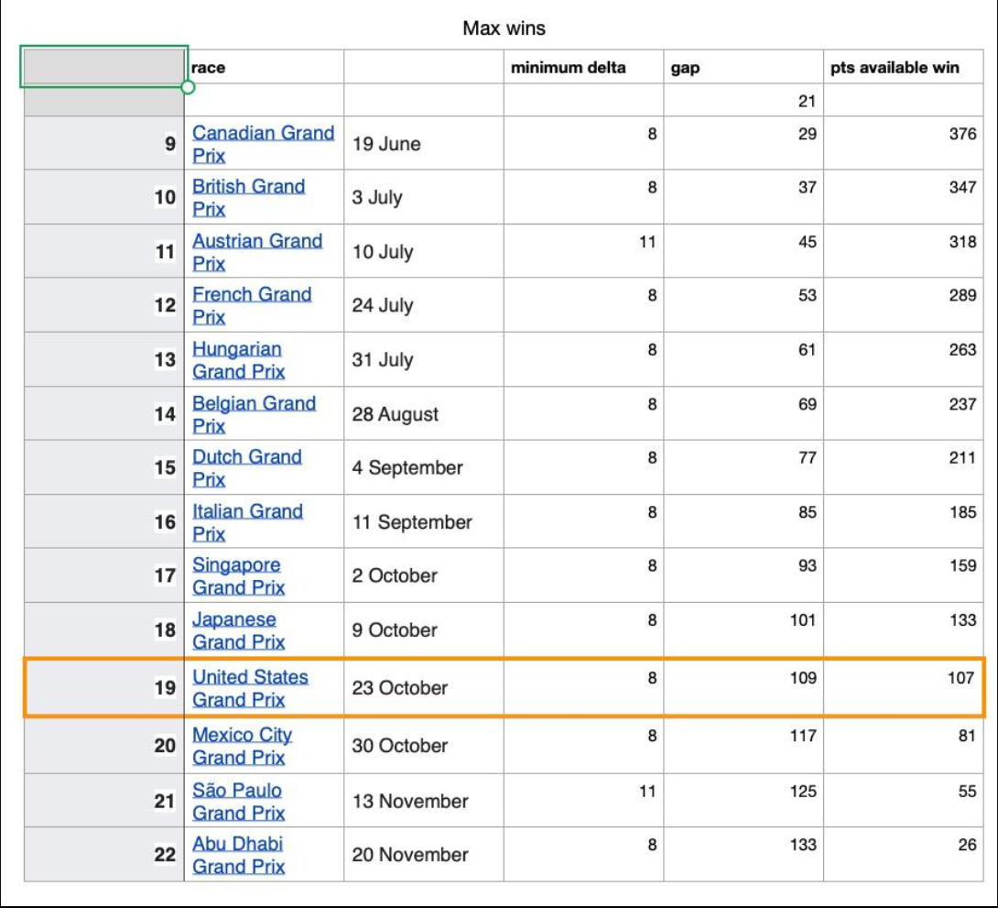This screenshot has width=998, height=908.
Task: Open the Japanese Grand Prix link
Action: pos(238,630)
